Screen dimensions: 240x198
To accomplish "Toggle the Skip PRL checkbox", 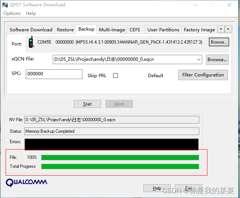I will 115,75.
